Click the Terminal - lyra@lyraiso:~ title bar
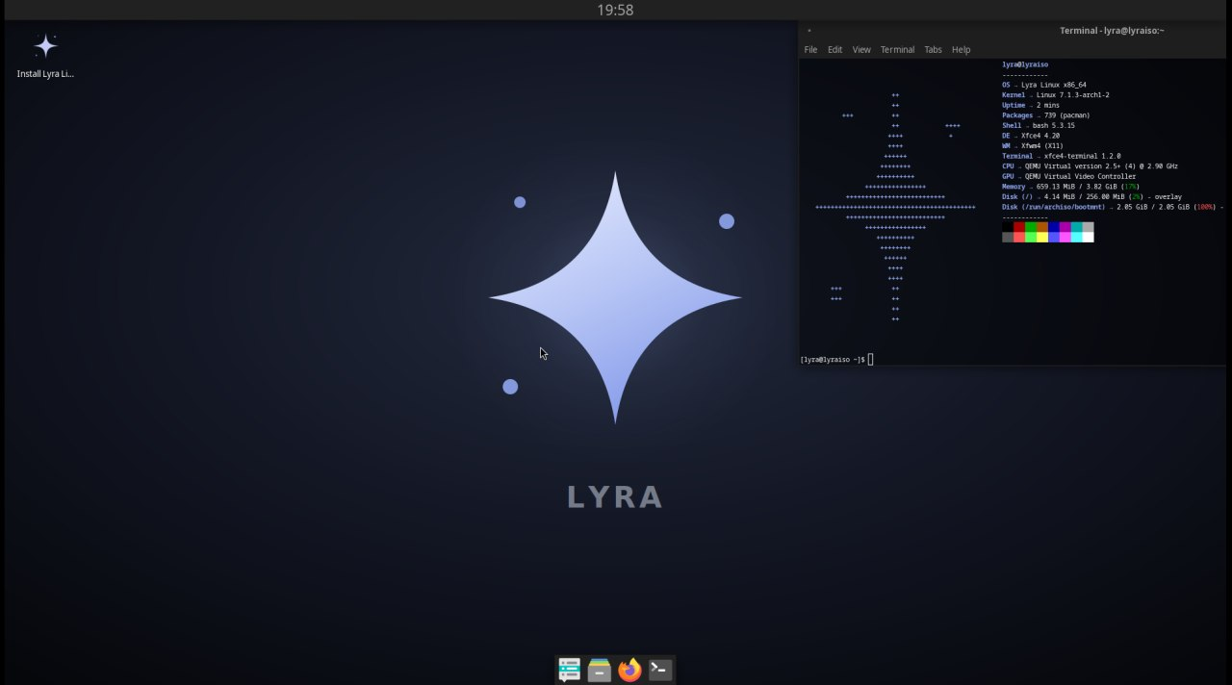 point(1013,31)
